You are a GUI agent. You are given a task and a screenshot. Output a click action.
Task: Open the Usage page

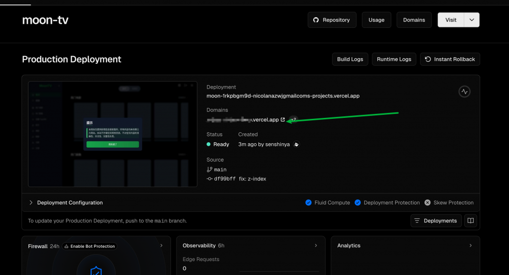coord(376,20)
